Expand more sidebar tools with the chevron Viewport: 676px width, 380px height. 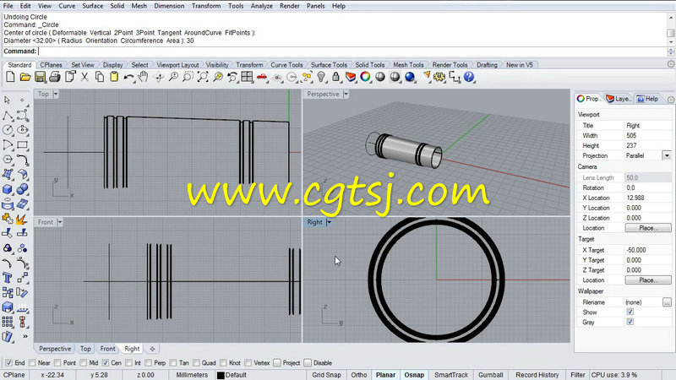(x=25, y=336)
